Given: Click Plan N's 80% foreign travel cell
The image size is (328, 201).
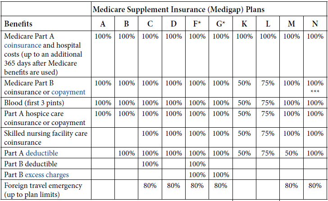Looking at the screenshot, I should (315, 186).
